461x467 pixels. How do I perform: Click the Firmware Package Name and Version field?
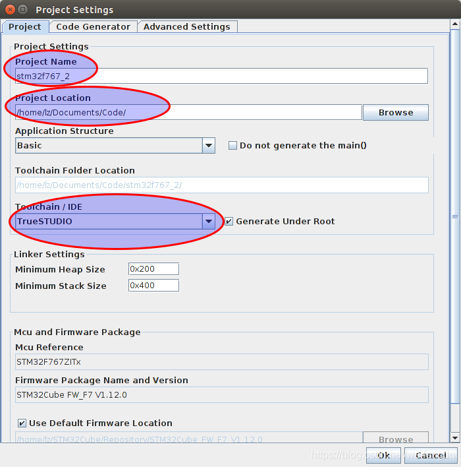221,395
